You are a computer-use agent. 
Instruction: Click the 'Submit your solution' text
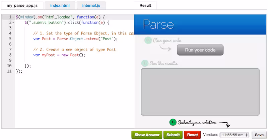pos(197,123)
